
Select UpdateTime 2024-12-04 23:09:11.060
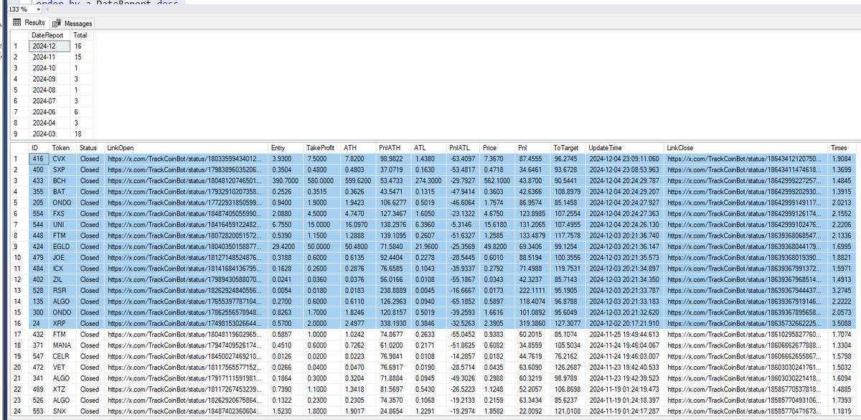coord(624,159)
